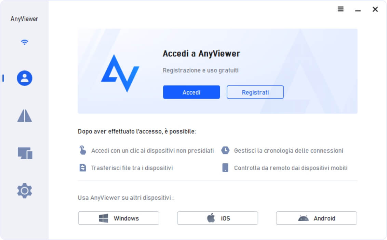Image resolution: width=387 pixels, height=240 pixels.
Task: Open the hamburger menu in title bar
Action: pyautogui.click(x=341, y=9)
